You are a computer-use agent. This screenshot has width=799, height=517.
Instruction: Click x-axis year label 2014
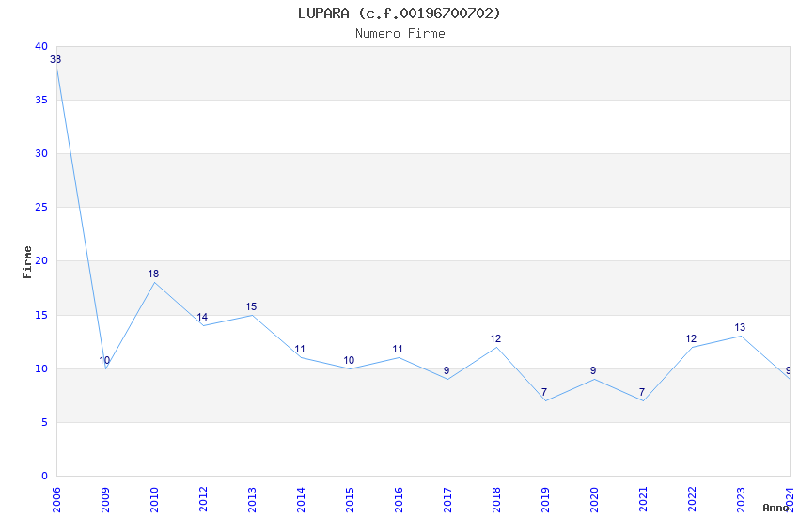coord(301,500)
